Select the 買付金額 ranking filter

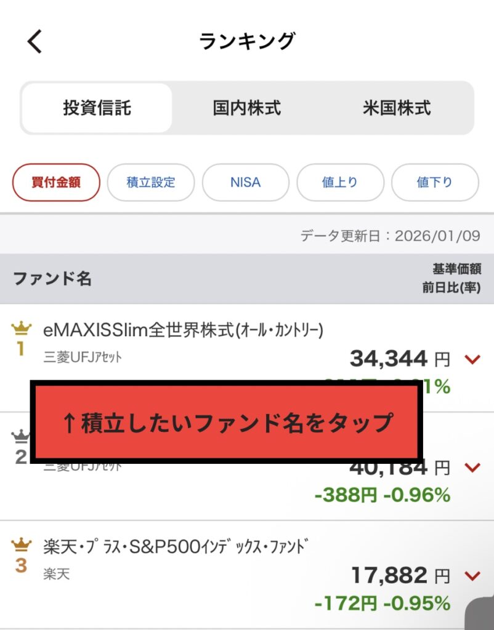[56, 182]
